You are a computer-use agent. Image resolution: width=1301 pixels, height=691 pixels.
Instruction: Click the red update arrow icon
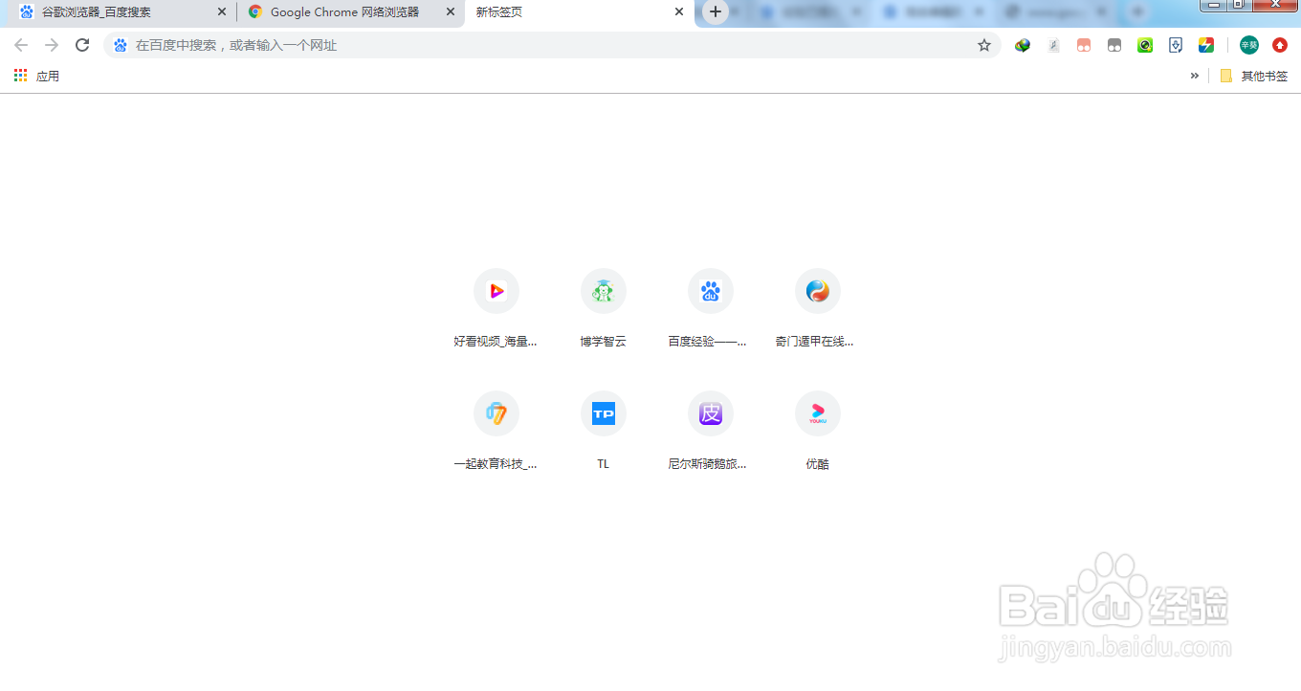click(1280, 45)
